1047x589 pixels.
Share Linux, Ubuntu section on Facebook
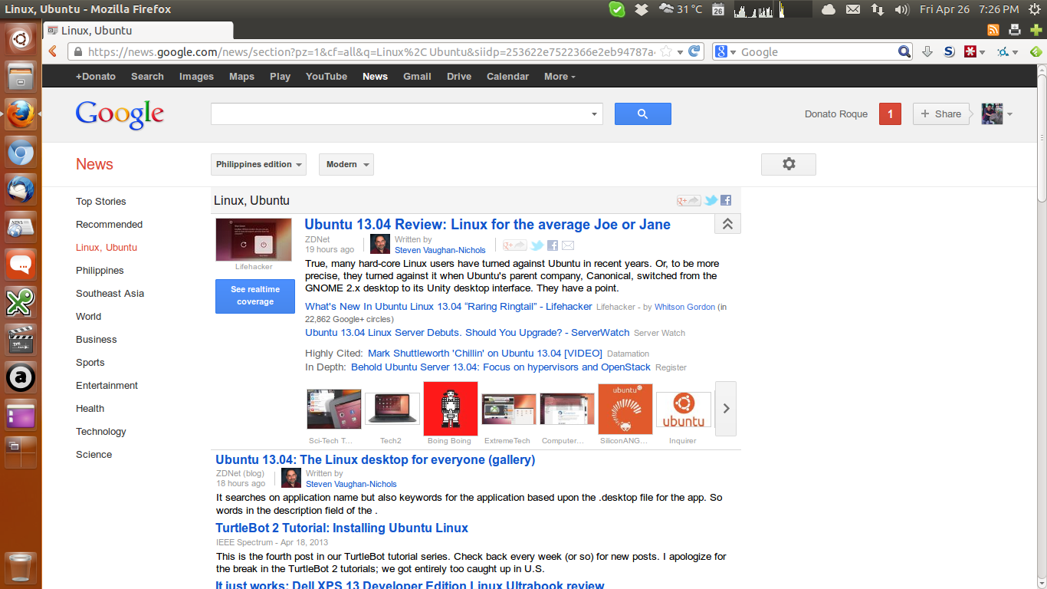click(726, 200)
